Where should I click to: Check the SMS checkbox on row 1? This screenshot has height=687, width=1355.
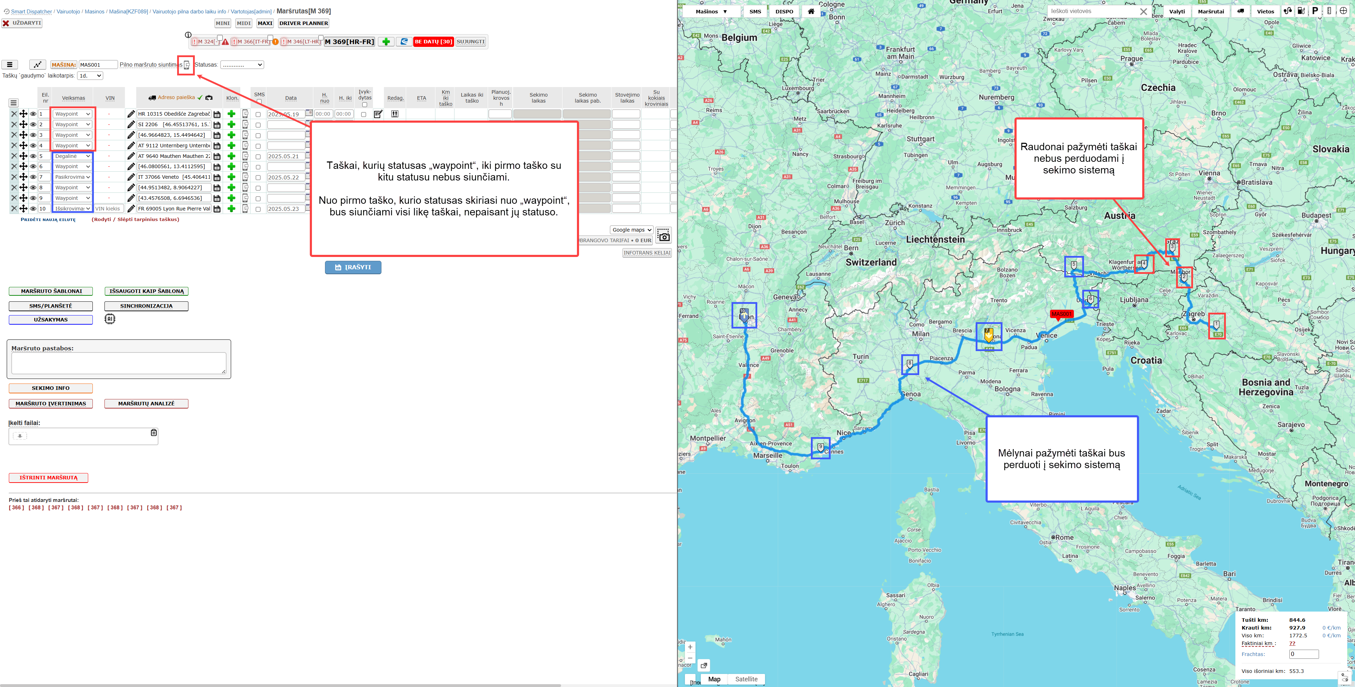pyautogui.click(x=258, y=115)
